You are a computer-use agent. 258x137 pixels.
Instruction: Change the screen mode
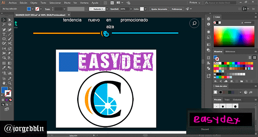tap(6, 109)
